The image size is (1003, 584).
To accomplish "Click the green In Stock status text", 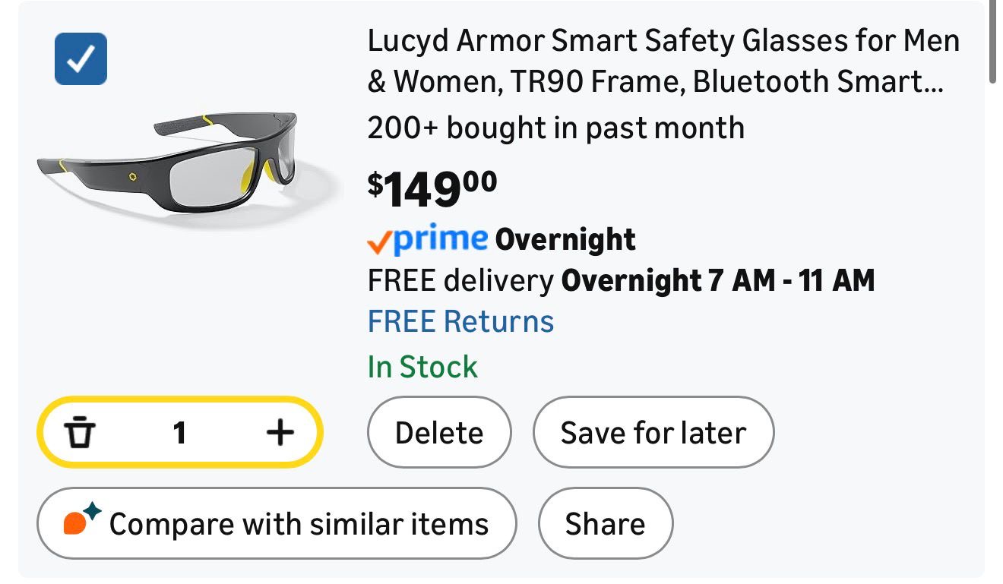I will pos(422,368).
